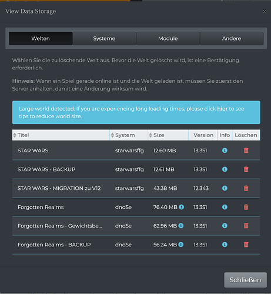Image resolution: width=271 pixels, height=294 pixels.
Task: Follow the 'hier' link in large world notice
Action: pyautogui.click(x=222, y=109)
